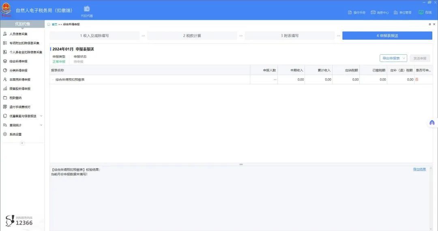Collapse the left sidebar with arrow button

22,143
